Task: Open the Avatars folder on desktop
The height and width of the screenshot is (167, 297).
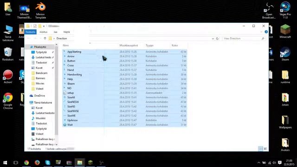Action: [x=285, y=145]
